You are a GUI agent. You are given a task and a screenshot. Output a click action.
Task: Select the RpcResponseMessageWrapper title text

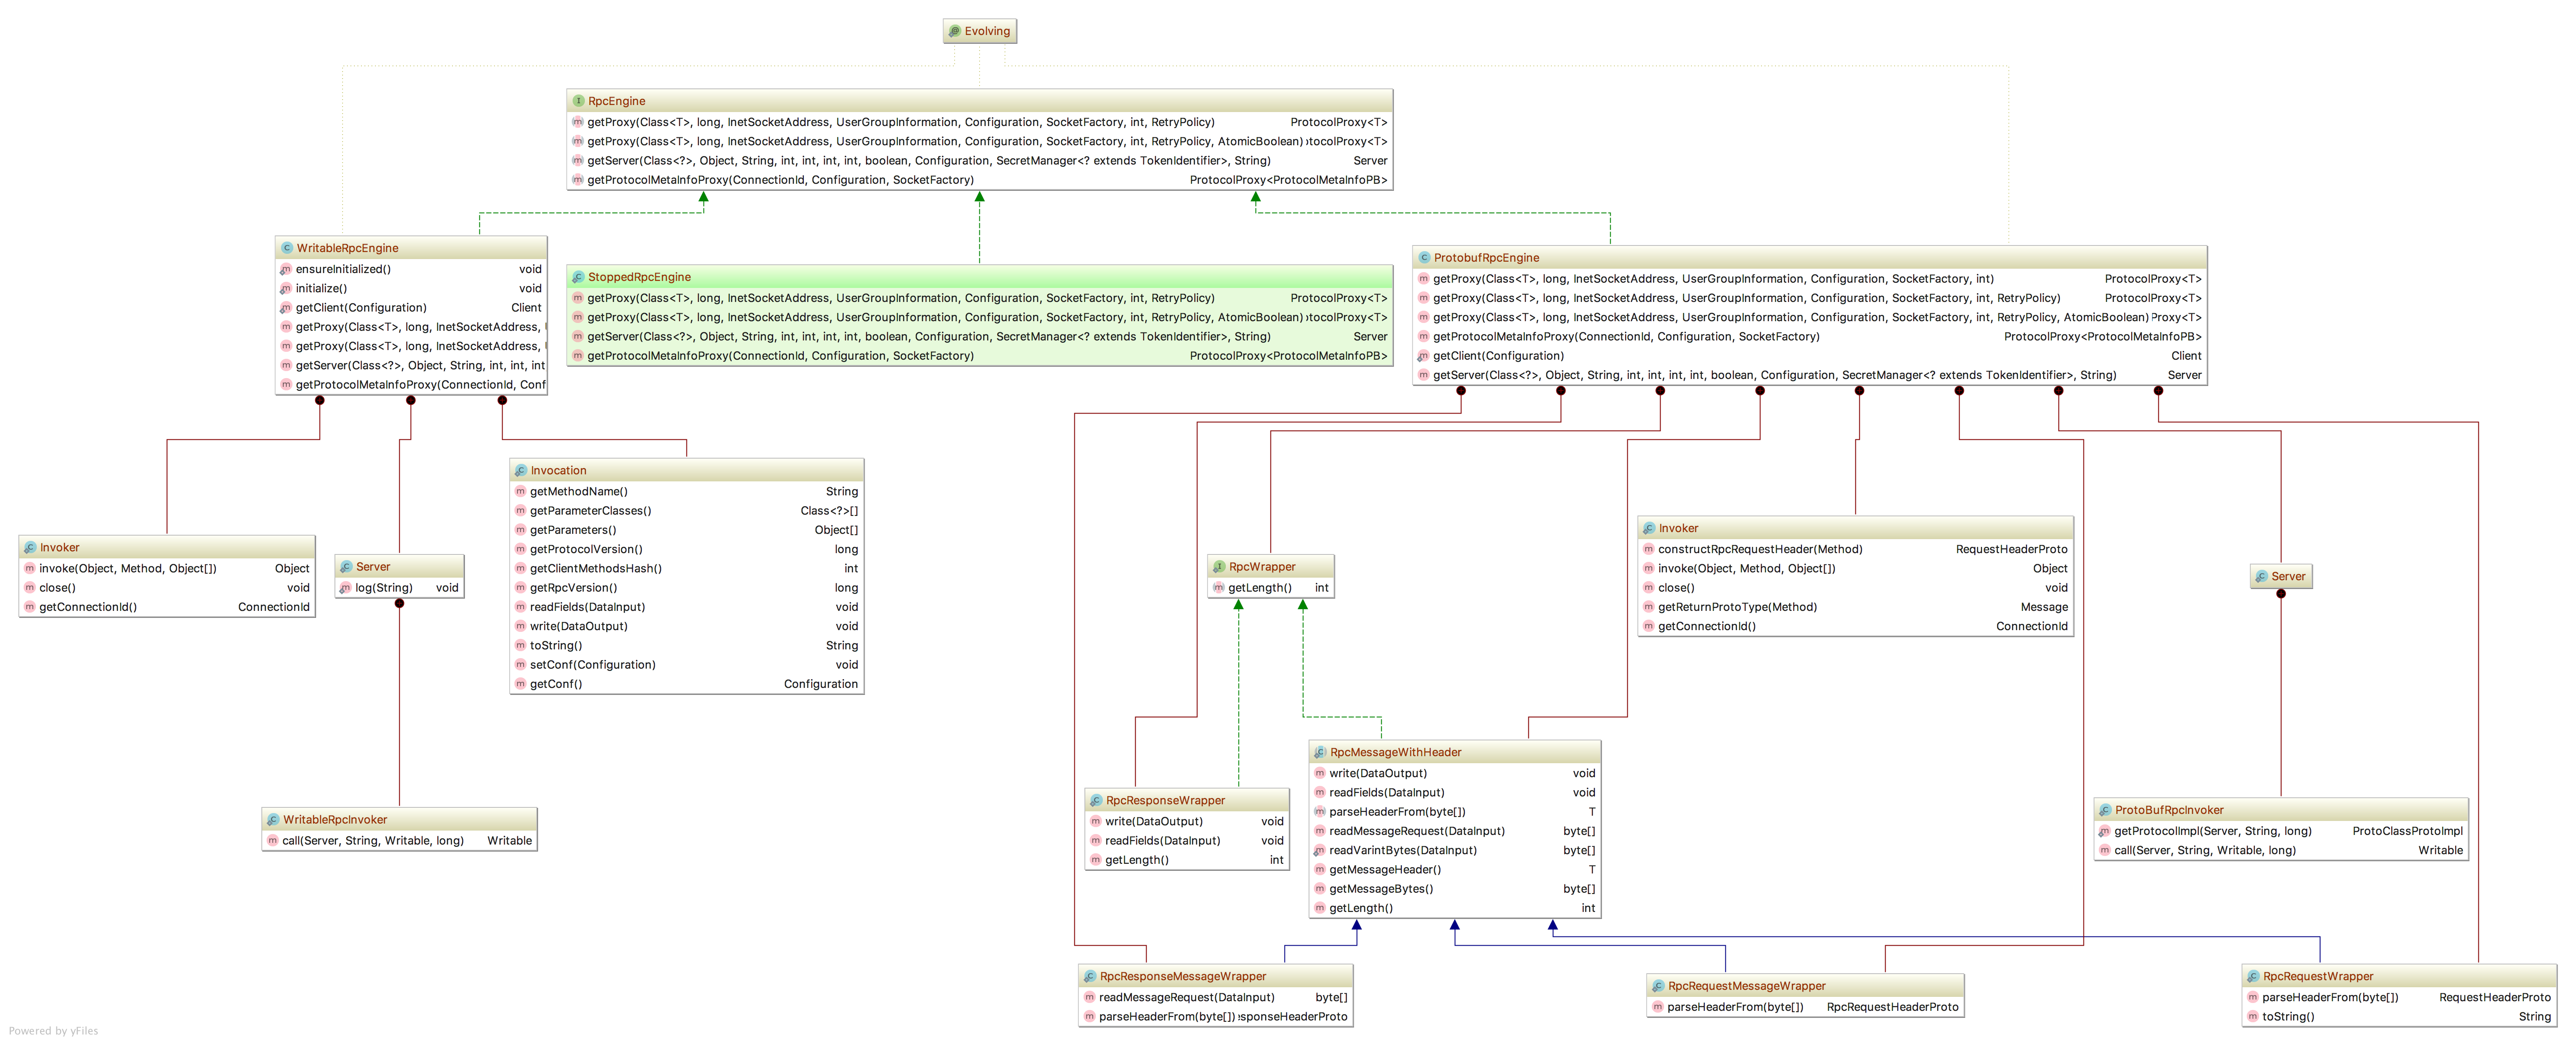click(1183, 976)
